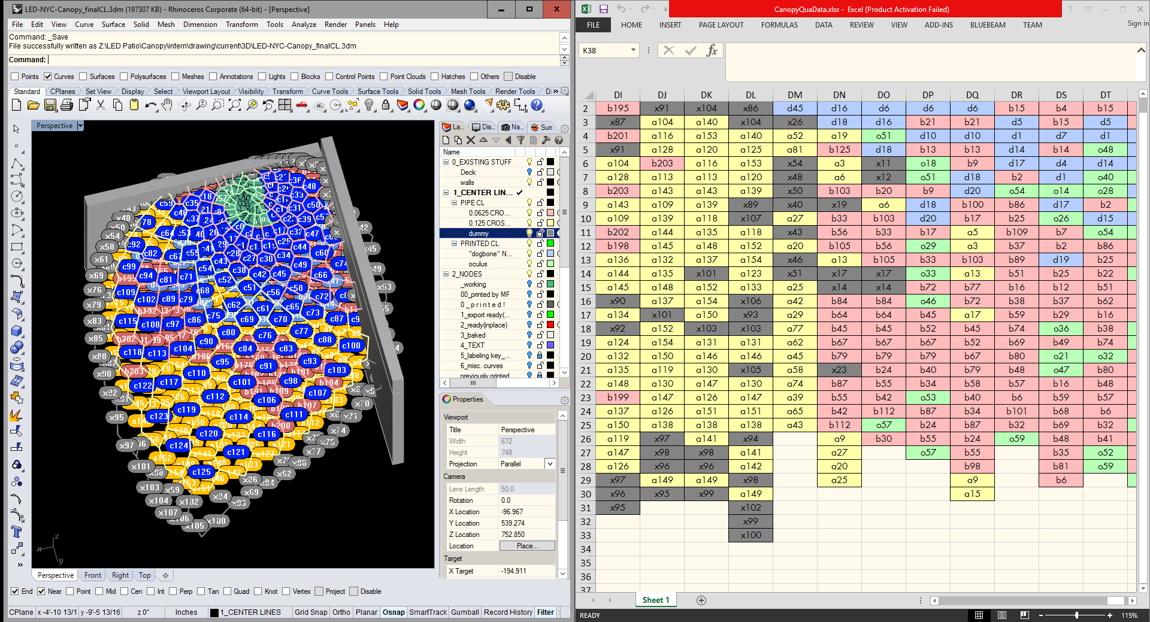Open the Perspective viewport title dropdown arrow

[80, 126]
